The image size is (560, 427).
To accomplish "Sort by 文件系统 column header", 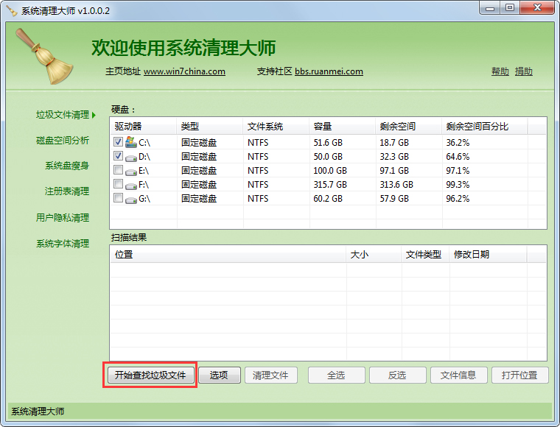I will point(276,127).
